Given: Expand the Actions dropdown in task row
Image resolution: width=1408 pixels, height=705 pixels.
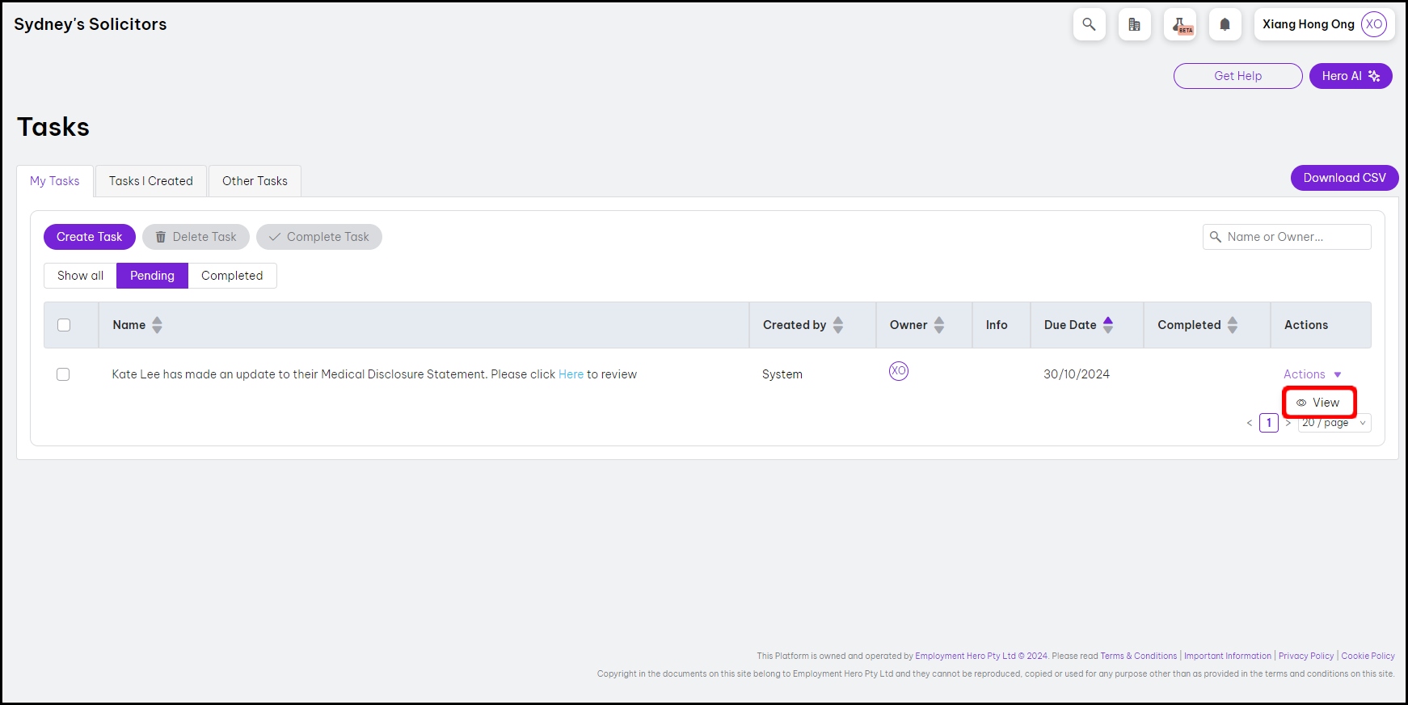Looking at the screenshot, I should point(1312,374).
